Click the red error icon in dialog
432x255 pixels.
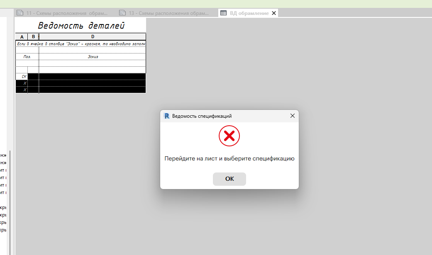click(229, 136)
